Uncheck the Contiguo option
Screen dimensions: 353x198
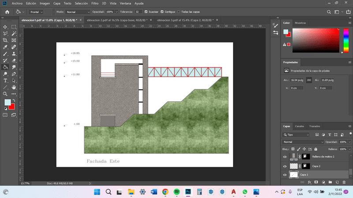[161, 12]
